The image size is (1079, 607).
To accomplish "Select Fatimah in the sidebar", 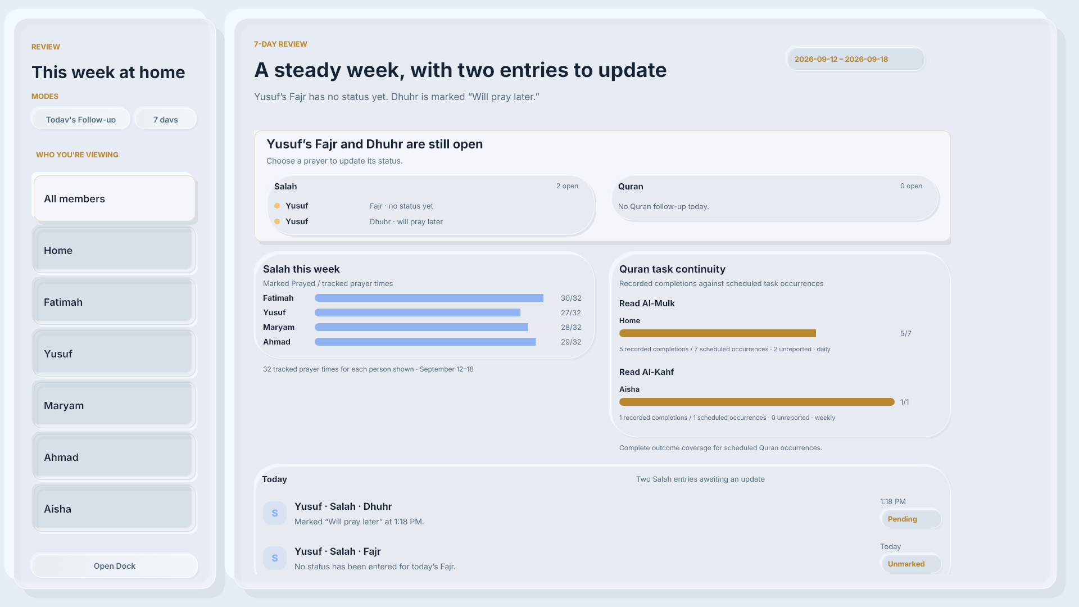I will pos(115,302).
